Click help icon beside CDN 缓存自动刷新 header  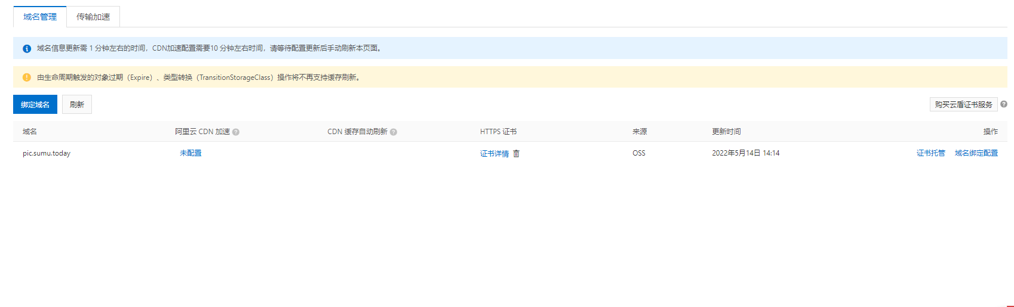(394, 132)
